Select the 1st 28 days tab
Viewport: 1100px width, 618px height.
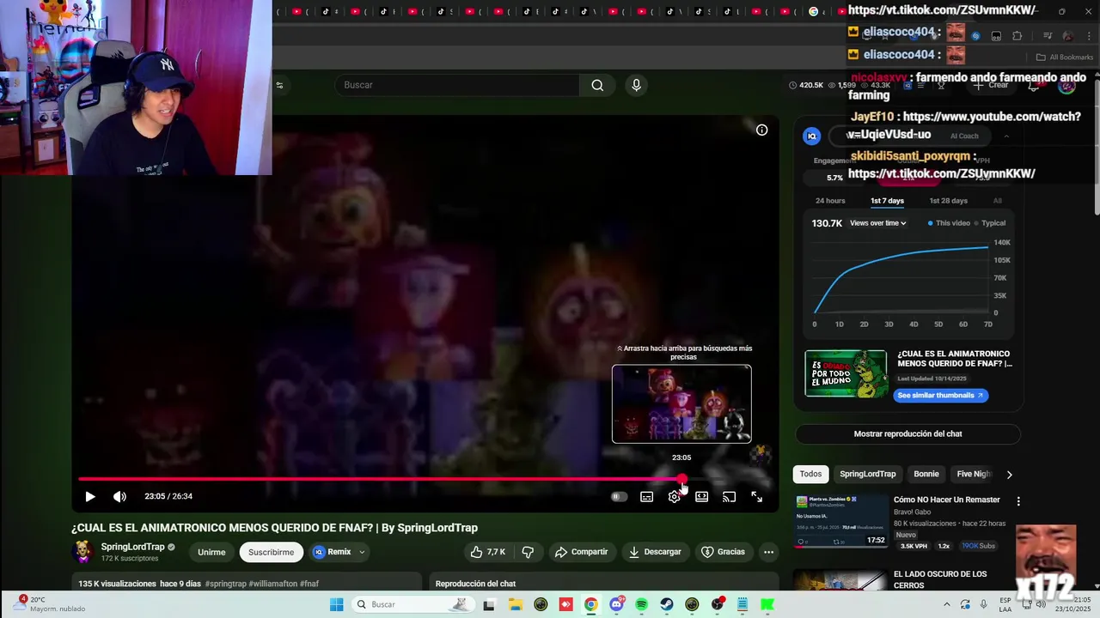click(948, 201)
